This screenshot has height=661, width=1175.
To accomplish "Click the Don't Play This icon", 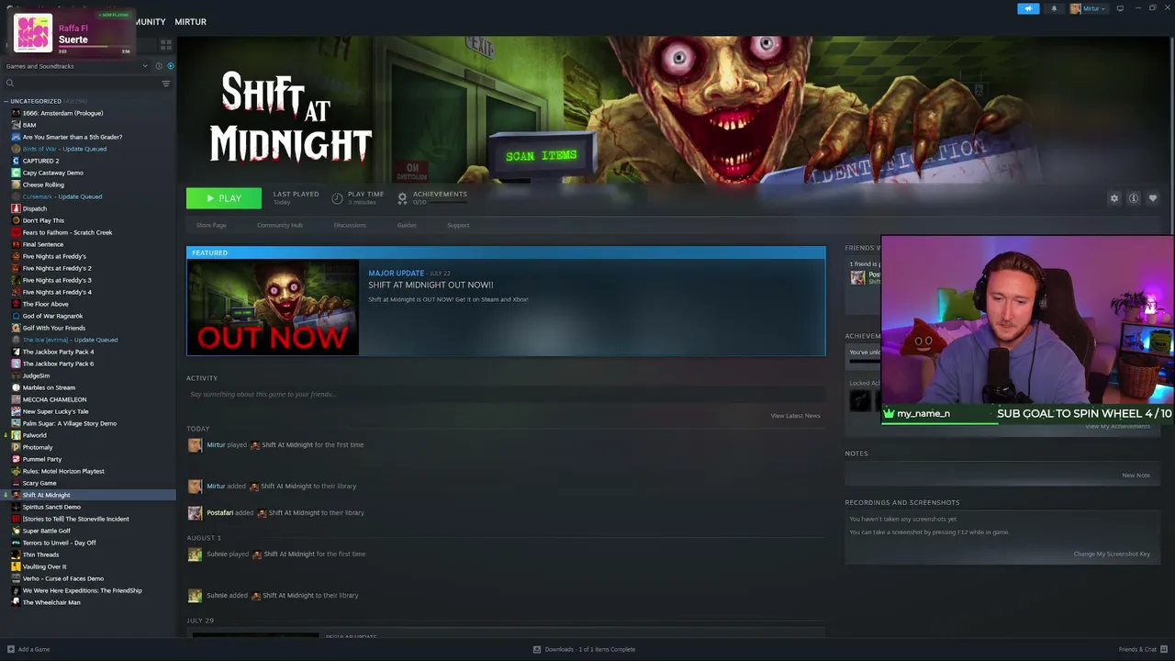I will (16, 220).
